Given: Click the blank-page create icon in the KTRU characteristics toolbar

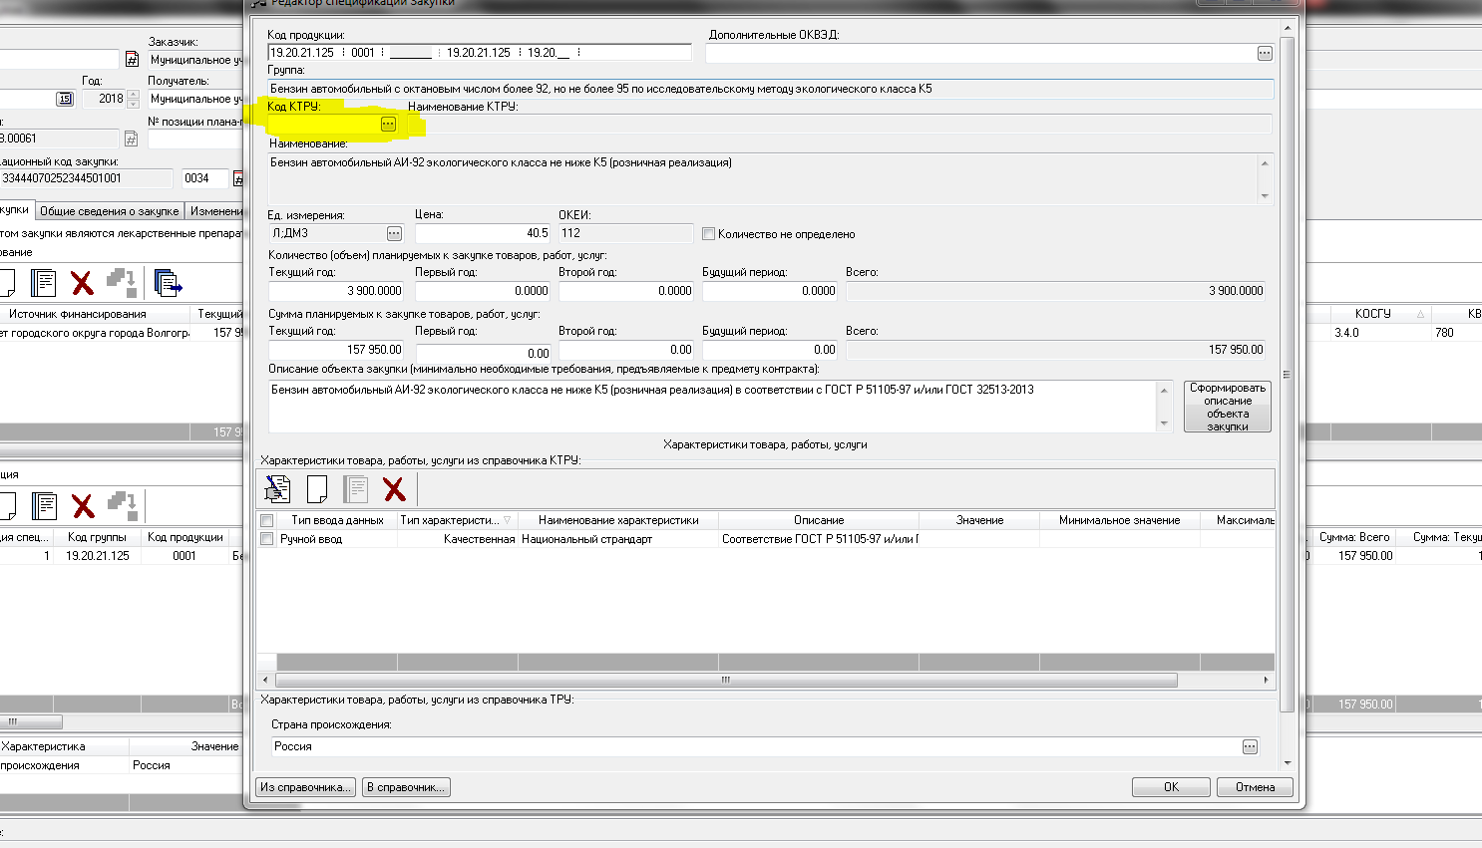Looking at the screenshot, I should click(x=317, y=489).
